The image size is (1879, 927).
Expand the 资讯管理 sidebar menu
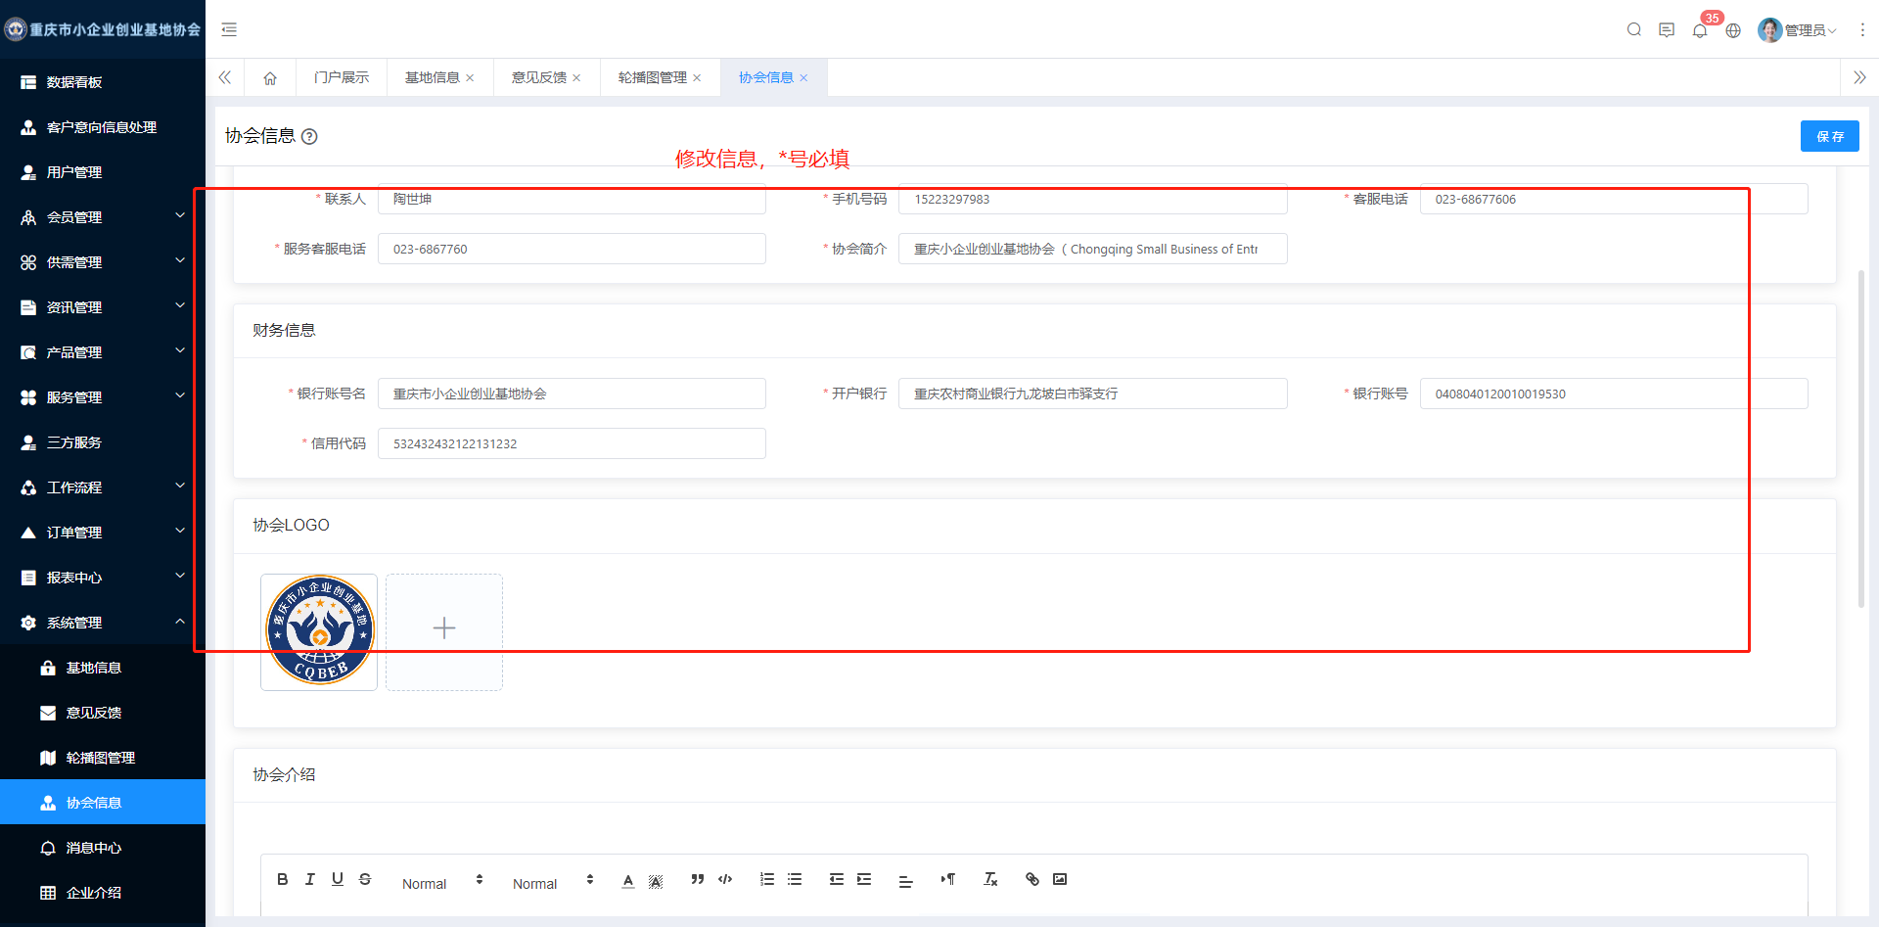[x=103, y=307]
